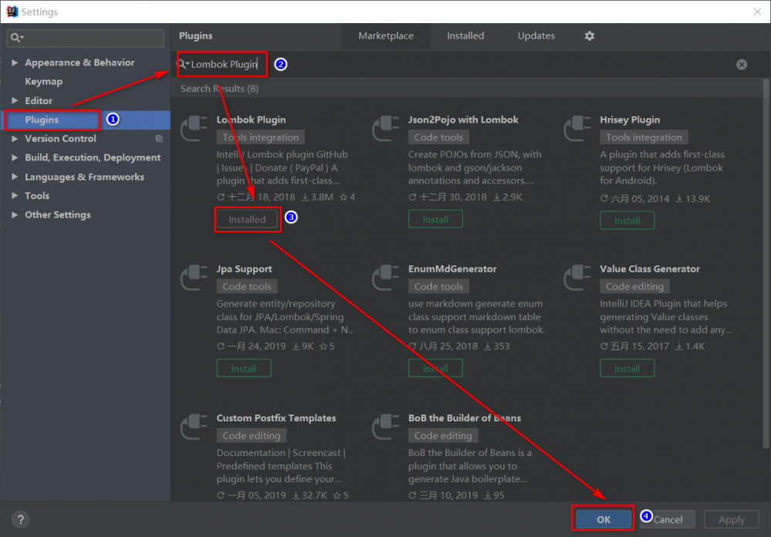Click Code tools tag under Jpa Support
The image size is (771, 537).
click(247, 286)
